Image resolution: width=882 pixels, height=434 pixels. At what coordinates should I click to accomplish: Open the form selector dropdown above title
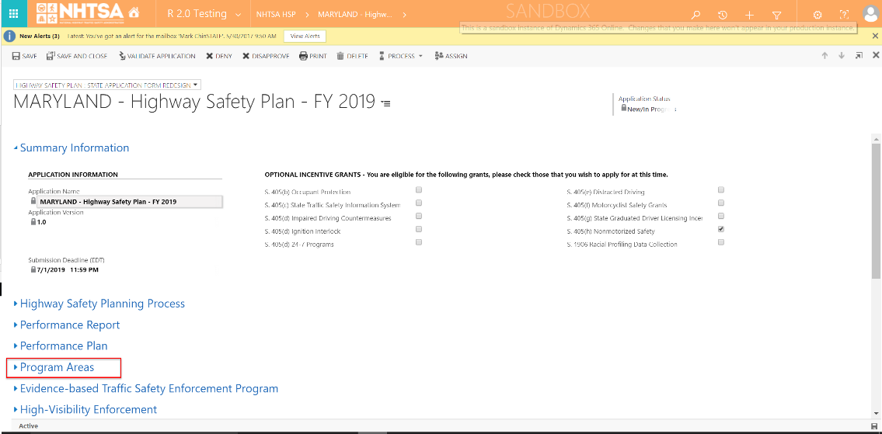point(107,85)
